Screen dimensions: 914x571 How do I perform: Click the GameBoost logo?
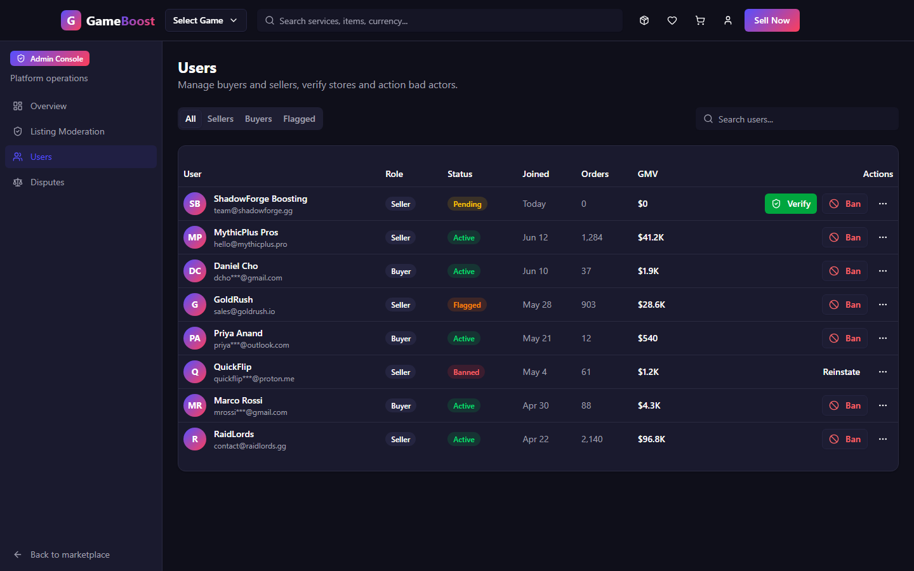pyautogui.click(x=108, y=20)
